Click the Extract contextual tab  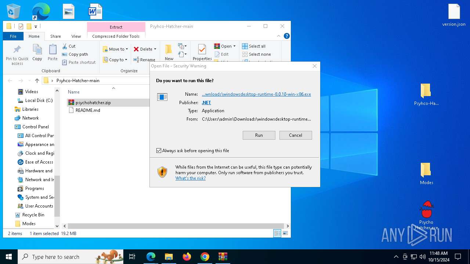[x=116, y=27]
